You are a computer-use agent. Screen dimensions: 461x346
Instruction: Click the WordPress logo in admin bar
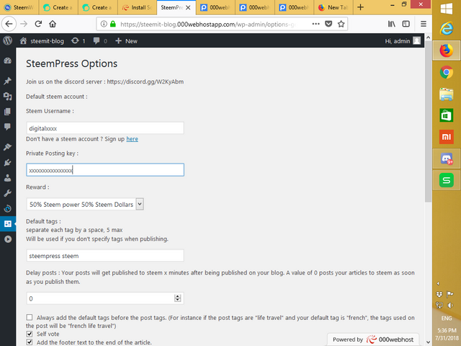point(7,41)
